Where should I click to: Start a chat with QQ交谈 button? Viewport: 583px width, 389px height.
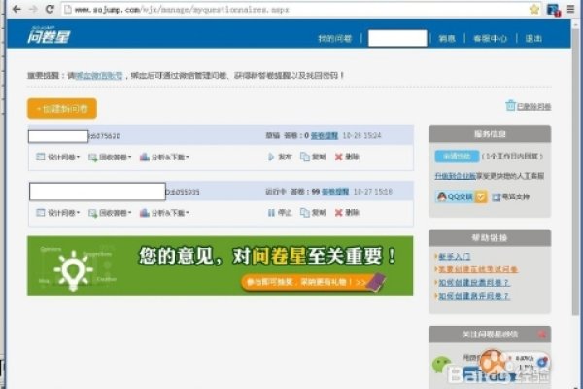point(455,196)
